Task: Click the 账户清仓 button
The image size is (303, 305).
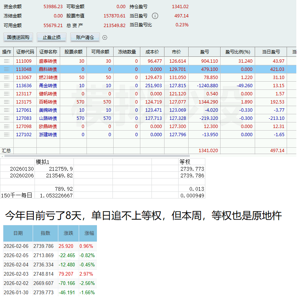Action: (85, 37)
